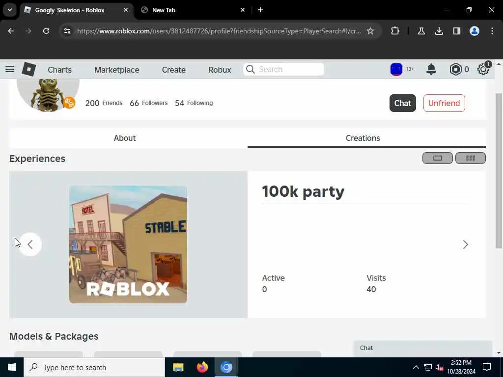The height and width of the screenshot is (377, 503).
Task: Click the search magnifier icon
Action: 250,69
